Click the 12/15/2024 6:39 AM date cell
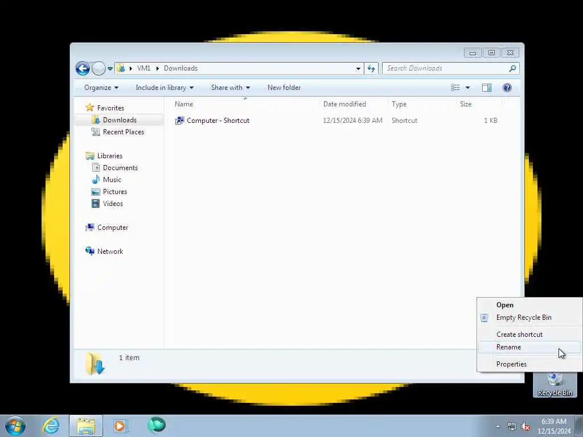This screenshot has width=583, height=437. click(x=352, y=121)
